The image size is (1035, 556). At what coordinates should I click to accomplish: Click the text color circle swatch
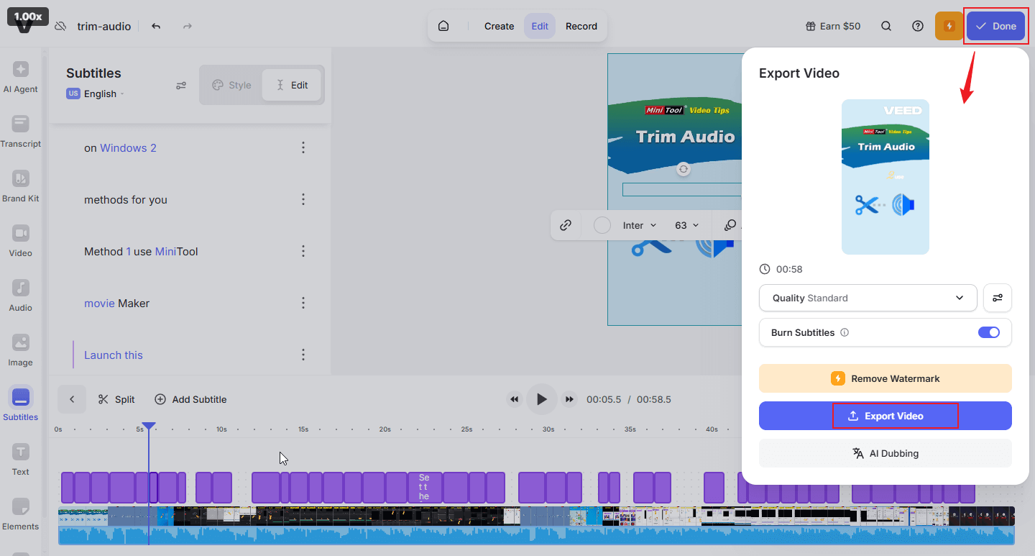[x=602, y=225]
